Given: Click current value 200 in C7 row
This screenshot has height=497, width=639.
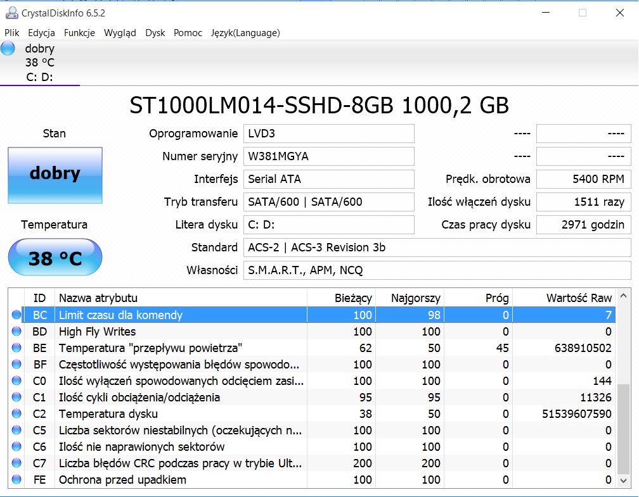Looking at the screenshot, I should [x=363, y=463].
